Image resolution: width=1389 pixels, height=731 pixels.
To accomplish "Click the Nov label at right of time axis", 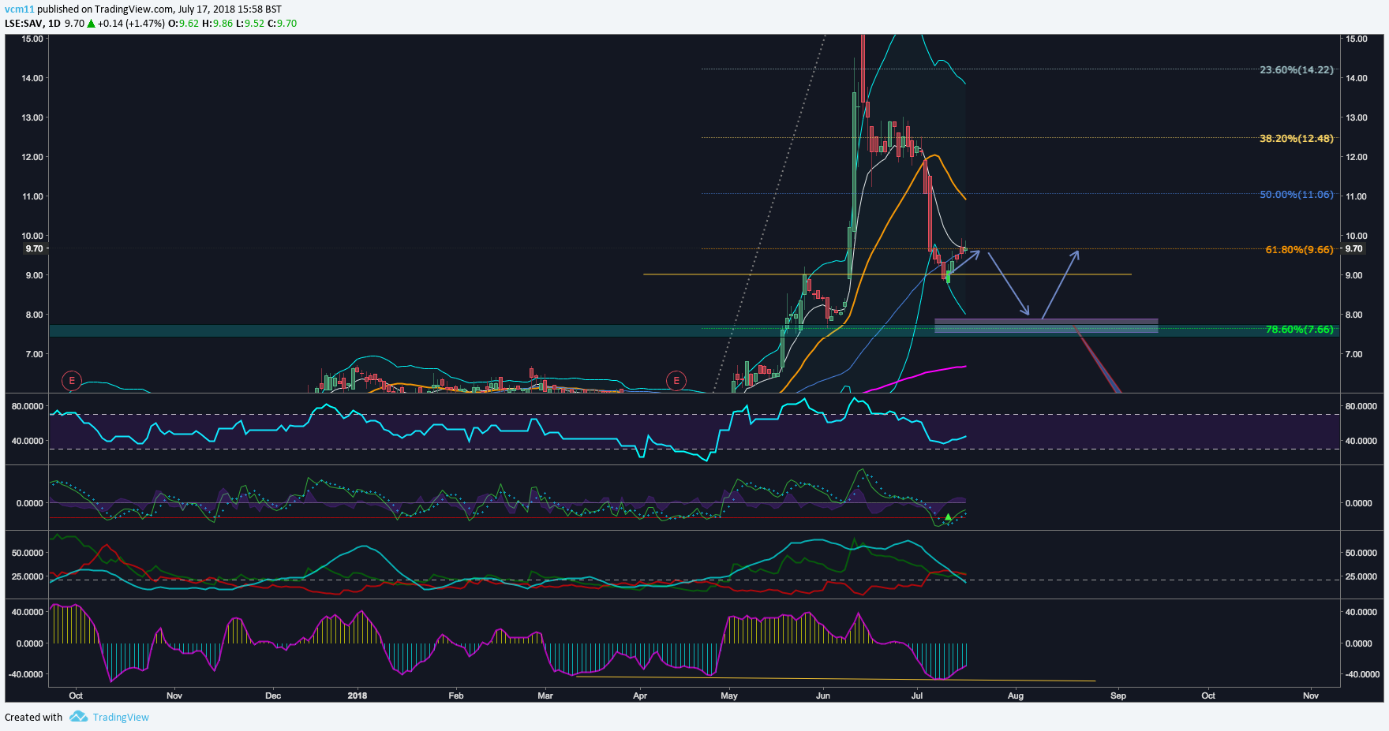I will (x=1311, y=696).
